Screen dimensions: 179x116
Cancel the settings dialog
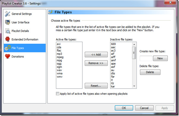[x=144, y=108]
